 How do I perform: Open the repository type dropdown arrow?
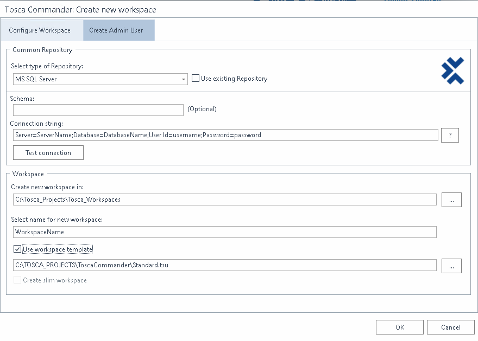click(x=184, y=79)
